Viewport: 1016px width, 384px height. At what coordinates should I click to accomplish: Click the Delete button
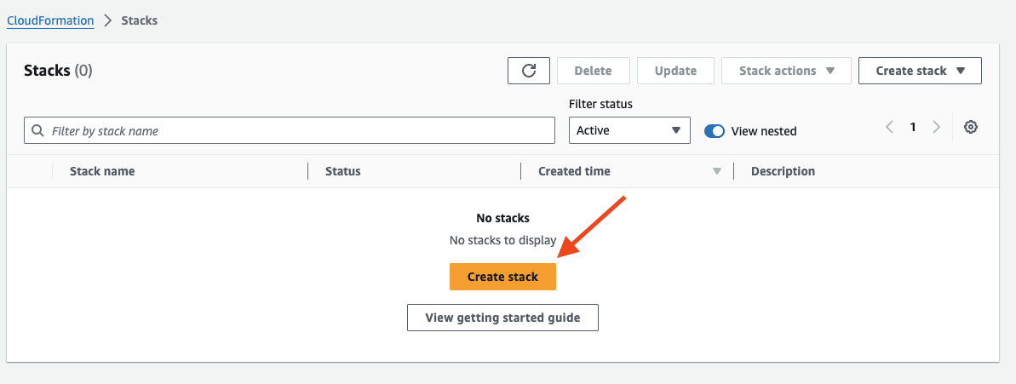[594, 71]
